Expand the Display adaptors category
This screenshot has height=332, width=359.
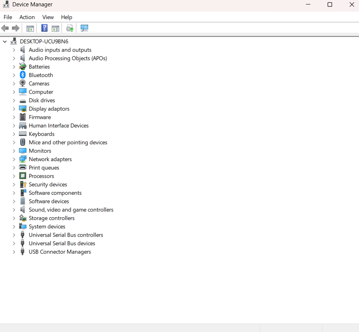click(x=14, y=108)
